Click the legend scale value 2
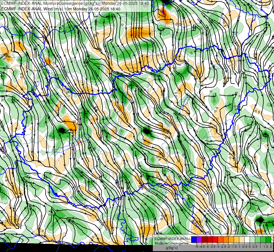Screen dimensions: 274x252 [271, 247]
